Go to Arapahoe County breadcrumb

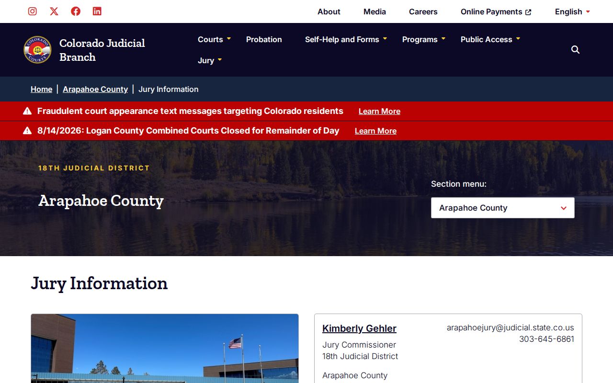point(95,89)
